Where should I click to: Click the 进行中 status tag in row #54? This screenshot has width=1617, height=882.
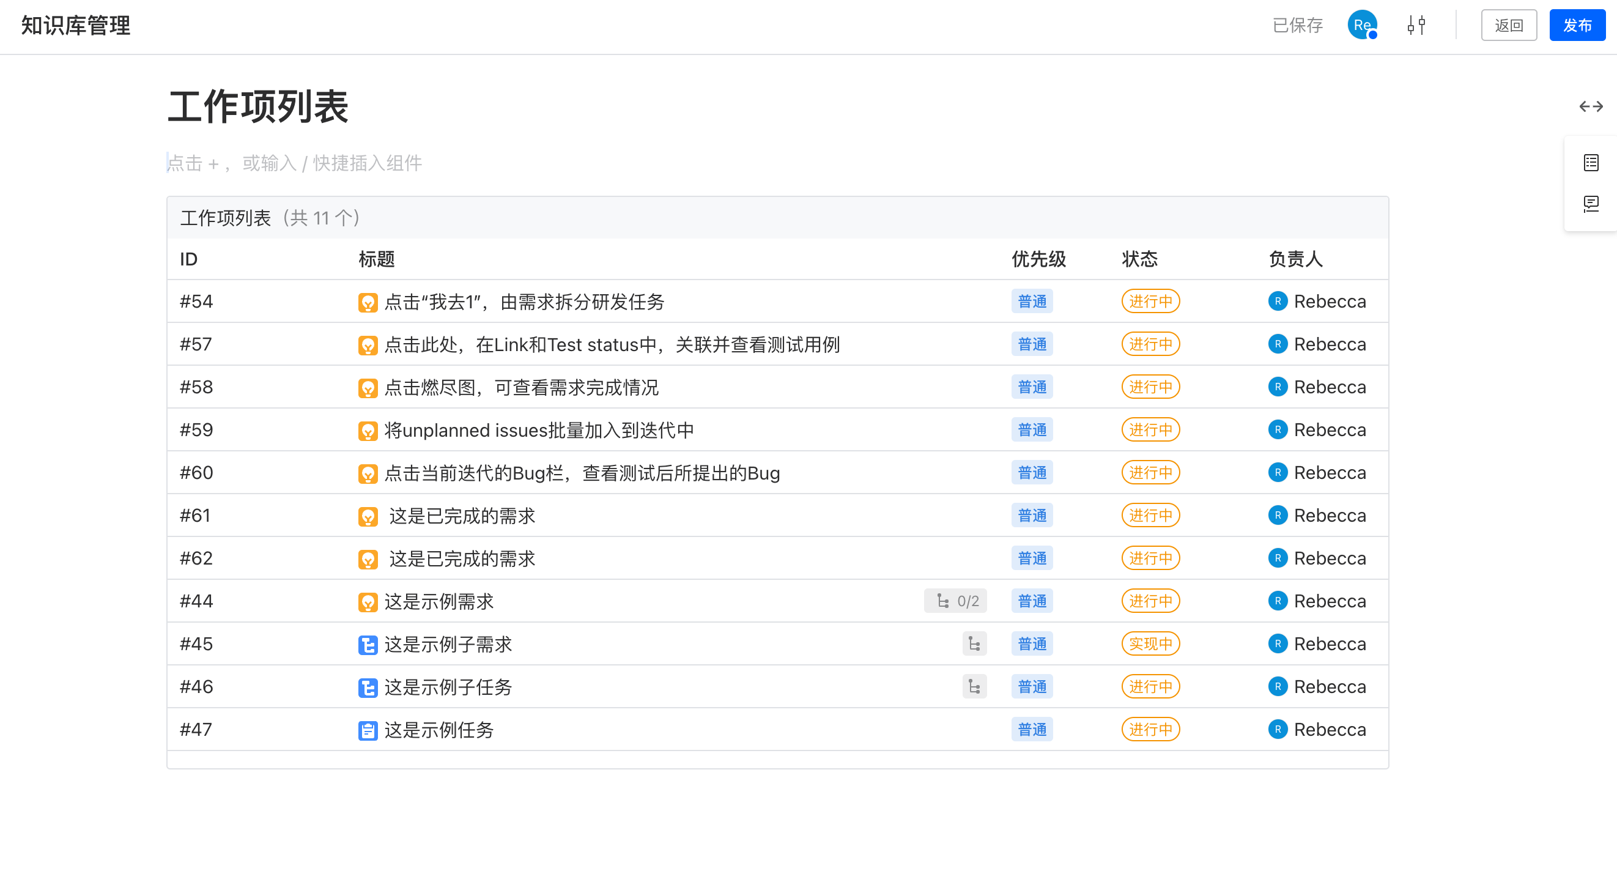click(1150, 302)
